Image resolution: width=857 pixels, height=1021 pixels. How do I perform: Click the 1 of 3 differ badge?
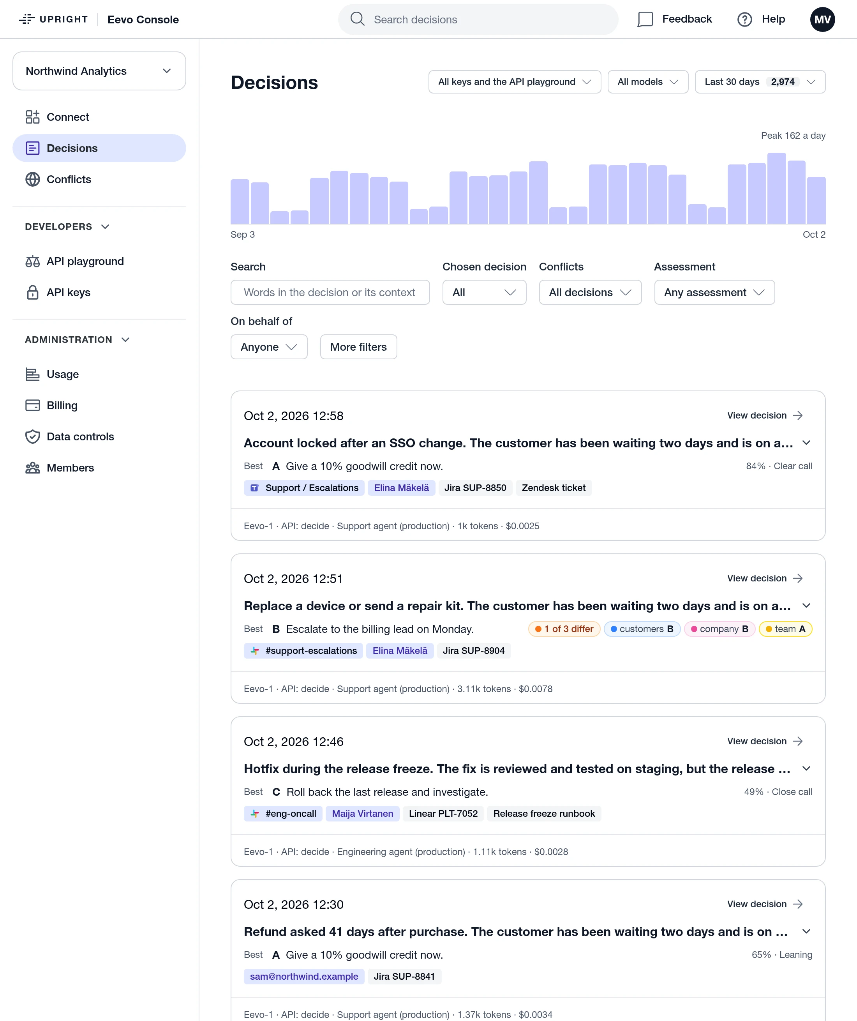tap(564, 629)
